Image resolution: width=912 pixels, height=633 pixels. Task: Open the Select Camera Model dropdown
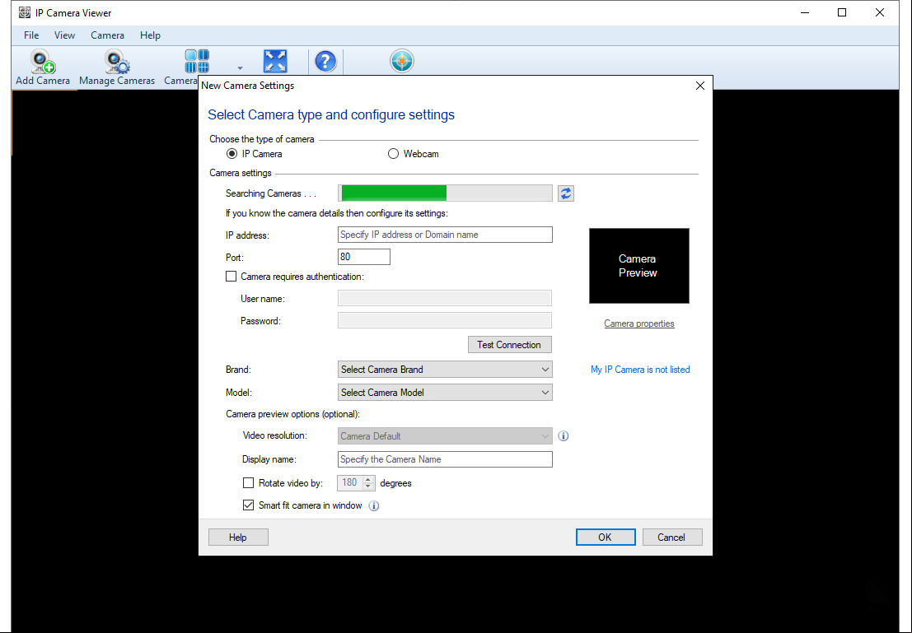[x=445, y=393]
